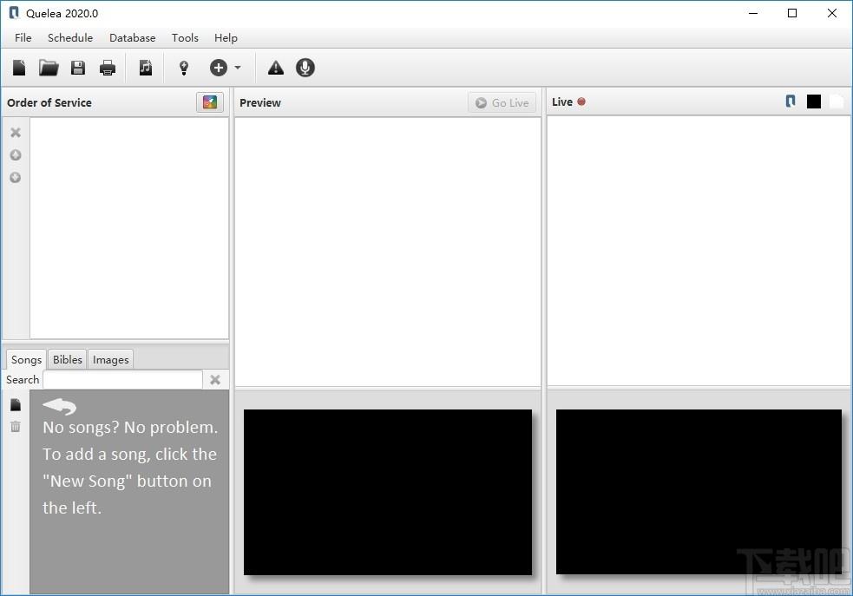The image size is (853, 596).
Task: Switch to the Images tab
Action: click(110, 359)
